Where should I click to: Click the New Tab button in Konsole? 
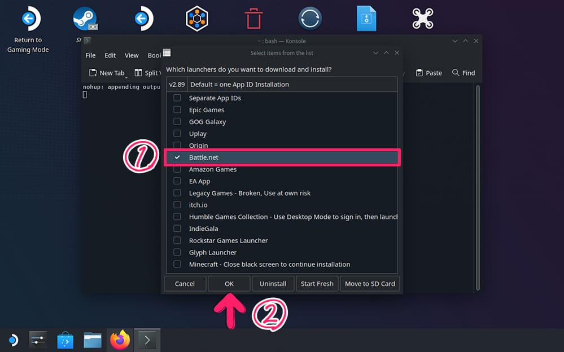tap(107, 73)
